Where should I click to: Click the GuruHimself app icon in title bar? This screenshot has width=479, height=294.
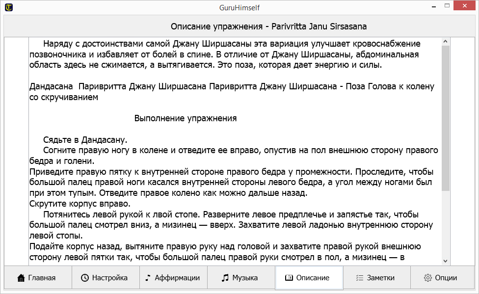coord(8,7)
